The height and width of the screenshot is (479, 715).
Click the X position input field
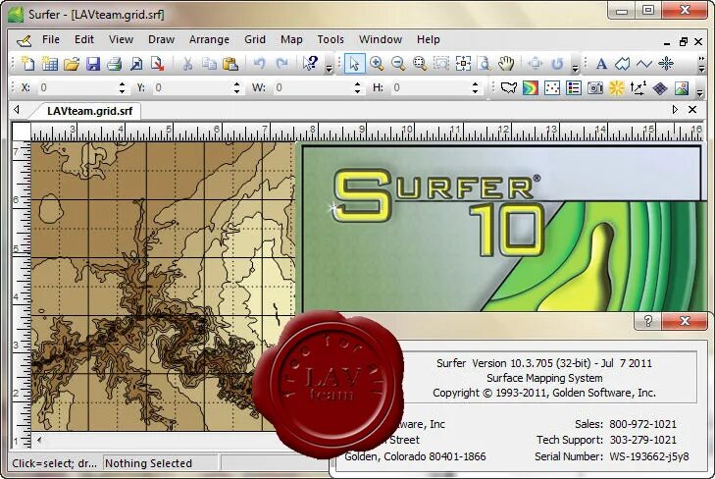point(77,87)
